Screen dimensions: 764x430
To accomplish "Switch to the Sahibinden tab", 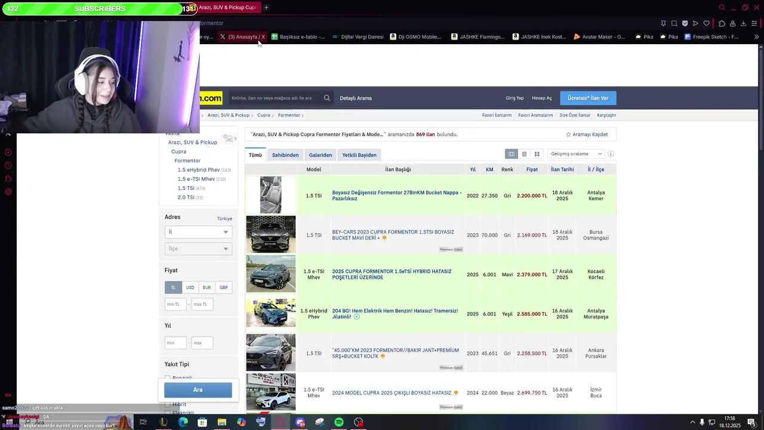I will (x=285, y=155).
